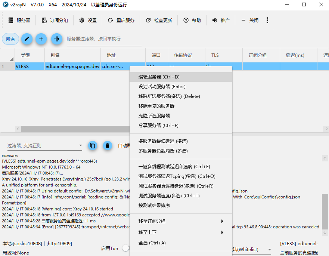Click the 推广 speaker item

(x=221, y=21)
